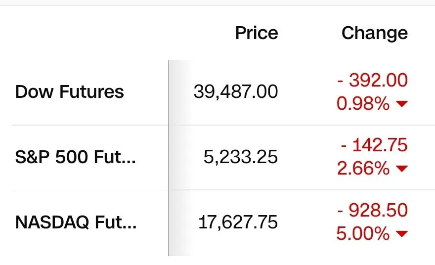
Task: Click the -142.75 change value
Action: tap(374, 145)
